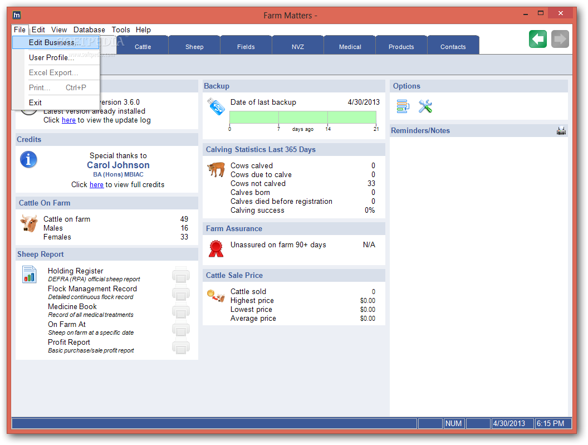Click the Cattle Sale Price coin icon

tap(216, 296)
